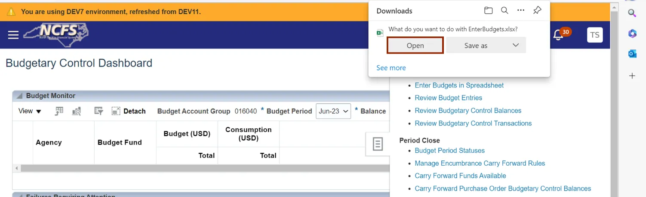Screen dimensions: 646x197
Task: Open more options in Downloads panel
Action: 521,11
